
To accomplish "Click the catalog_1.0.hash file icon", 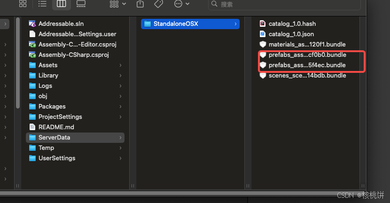I will click(x=263, y=23).
